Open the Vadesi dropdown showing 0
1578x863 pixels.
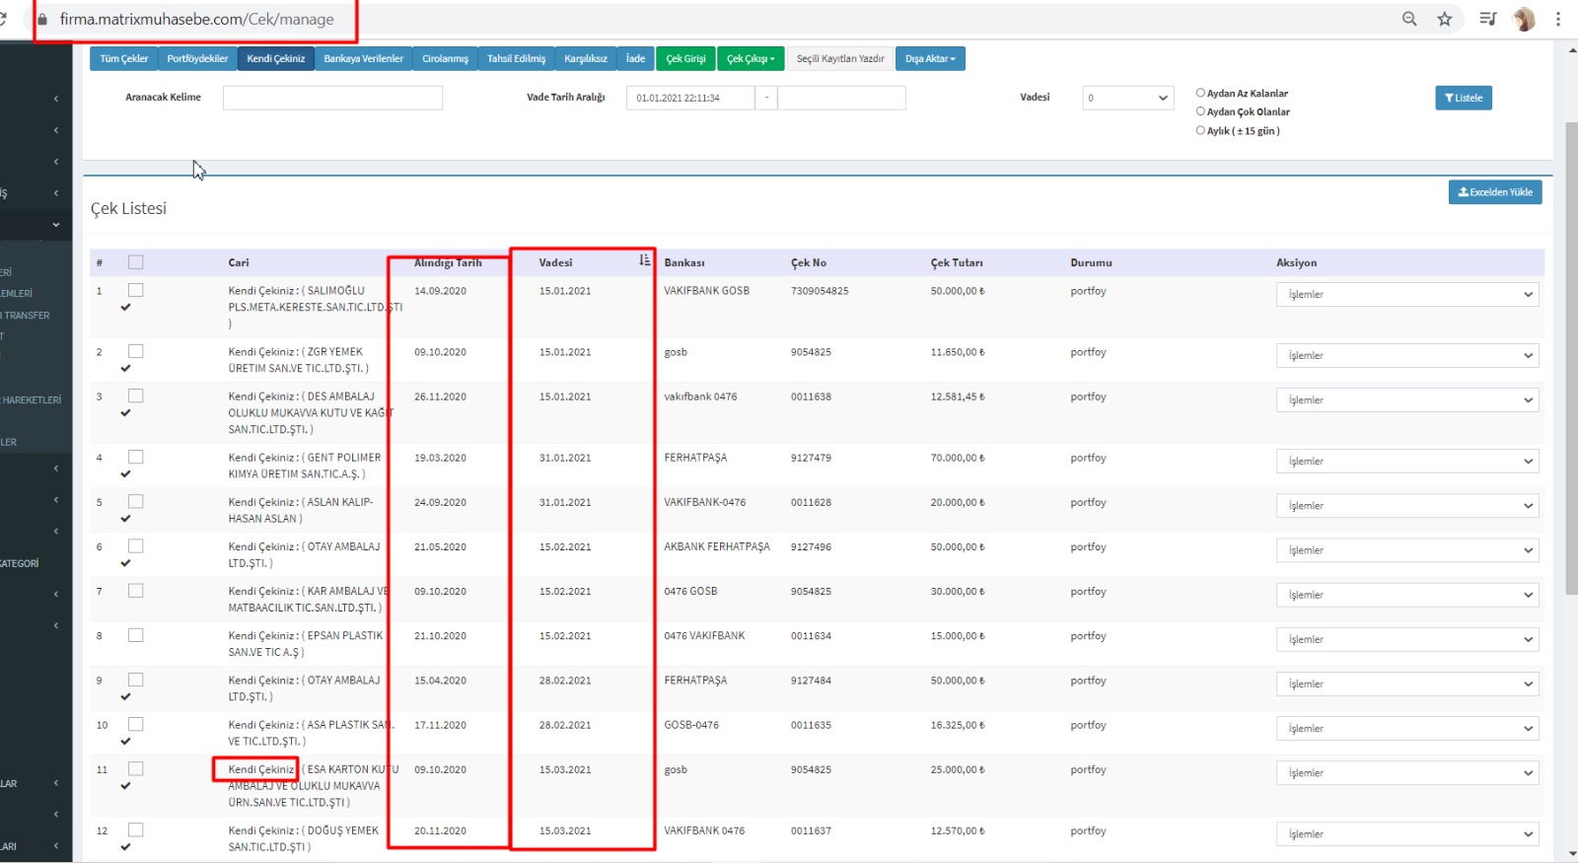click(1127, 98)
